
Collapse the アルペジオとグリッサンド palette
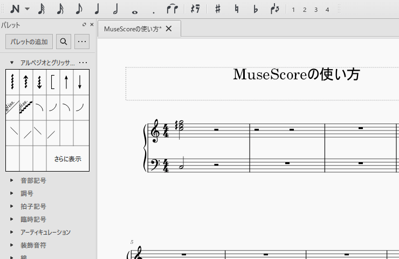(x=12, y=63)
